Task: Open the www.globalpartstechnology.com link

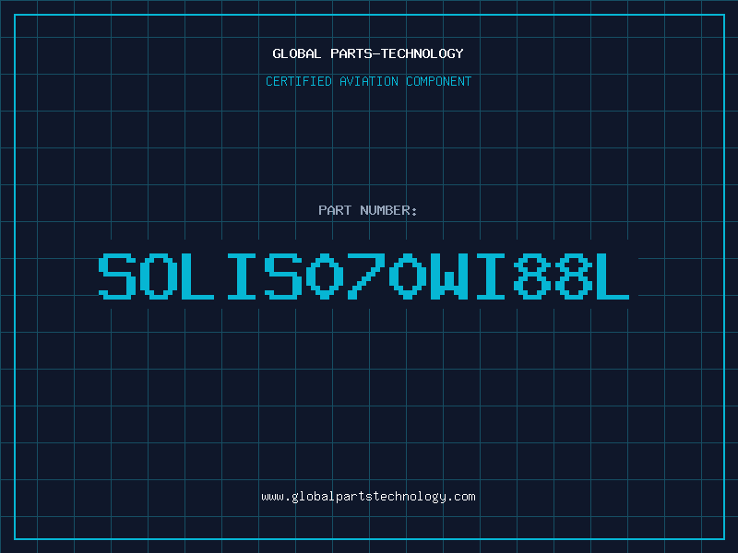Action: pos(368,497)
